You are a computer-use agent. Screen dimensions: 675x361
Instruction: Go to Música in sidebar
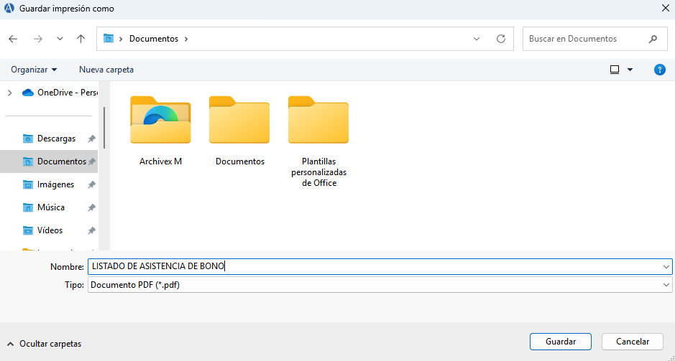[50, 207]
